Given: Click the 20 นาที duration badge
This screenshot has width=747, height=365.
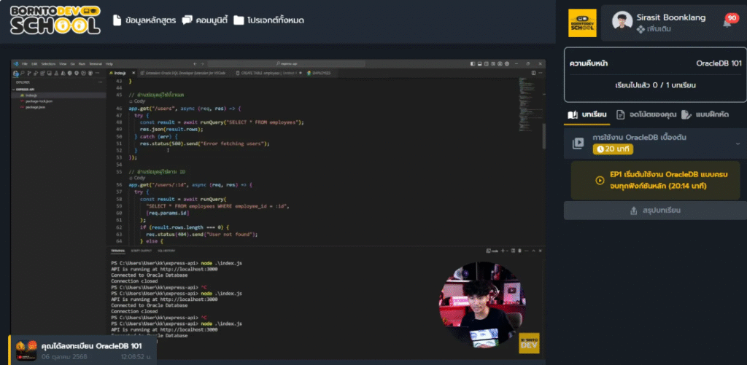Looking at the screenshot, I should [612, 149].
